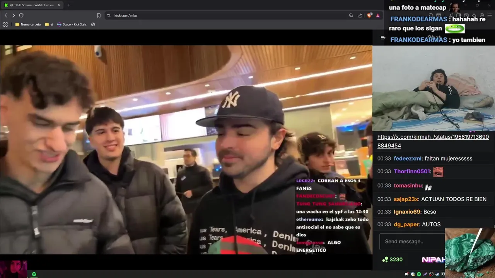495x278 pixels.
Task: Open the purple feather app in taskbar
Action: click(x=425, y=274)
